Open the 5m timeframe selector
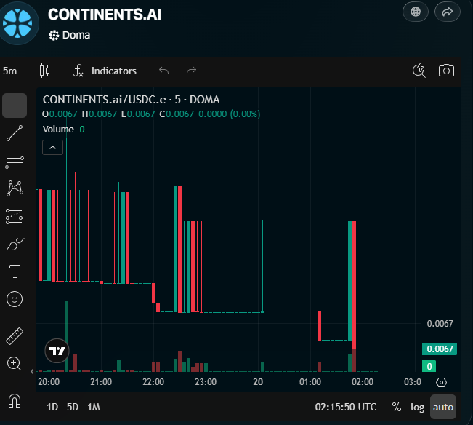 (x=10, y=71)
